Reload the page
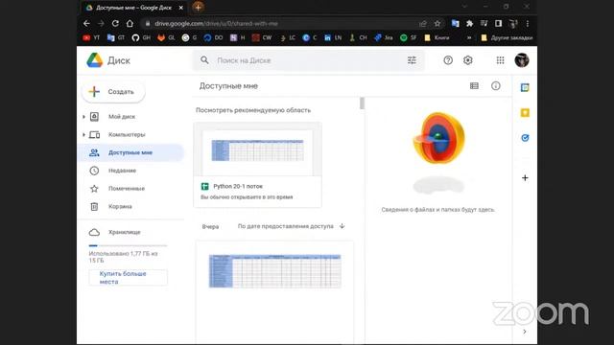This screenshot has width=614, height=345. pos(115,23)
